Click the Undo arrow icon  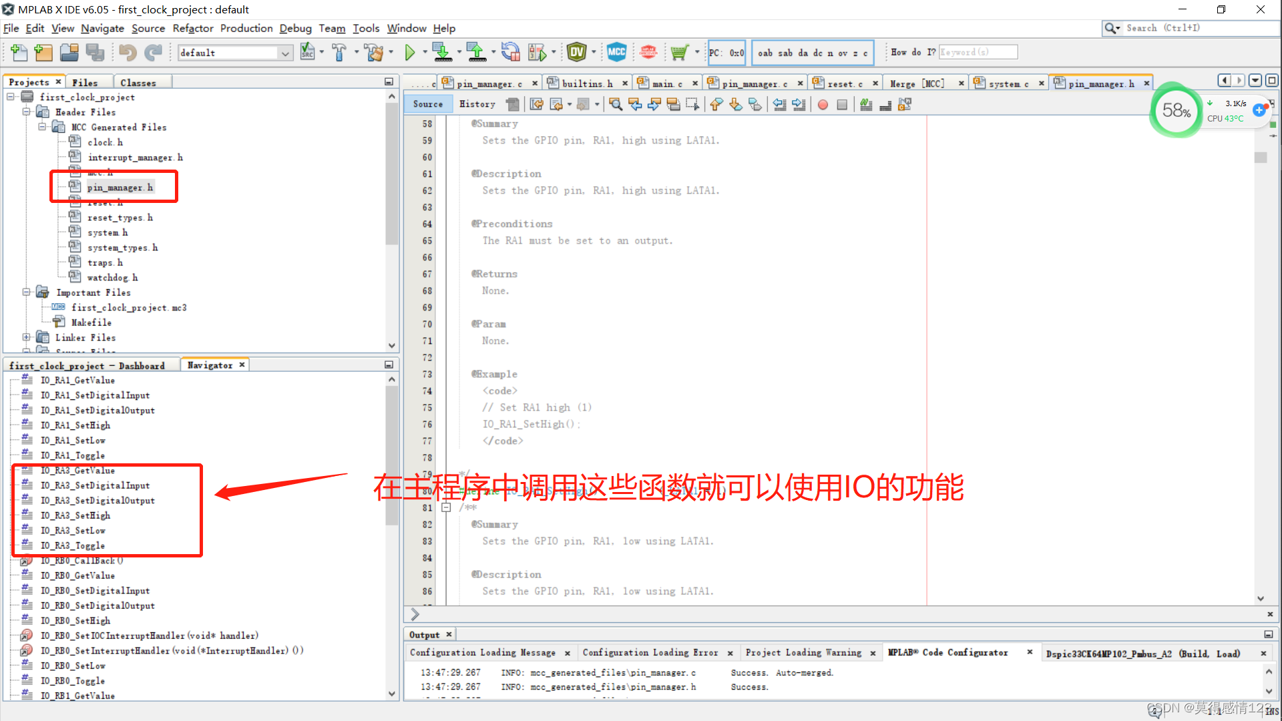(x=128, y=52)
